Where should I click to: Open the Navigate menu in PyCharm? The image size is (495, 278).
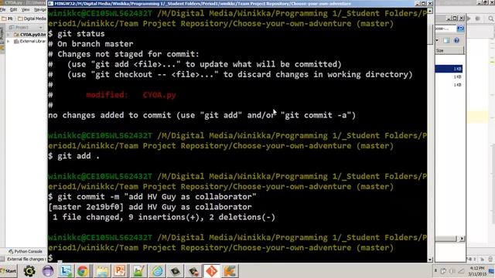tap(40, 10)
